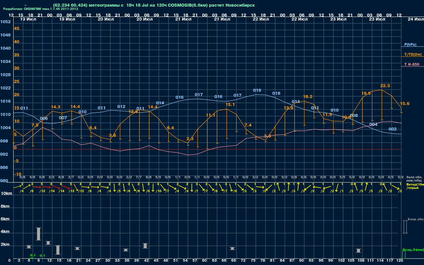Click the 1016 pressure axis value
Viewport: 424px width, 265px height.
5,101
